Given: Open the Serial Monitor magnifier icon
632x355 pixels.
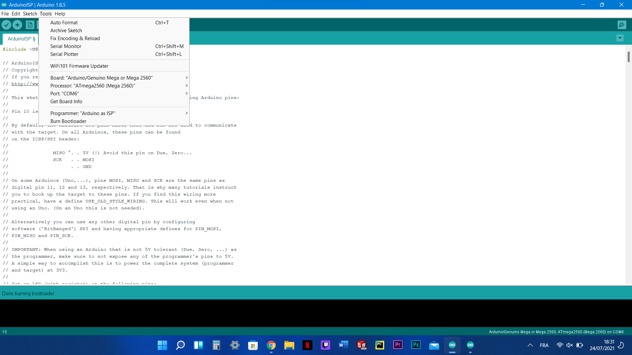Looking at the screenshot, I should point(622,25).
